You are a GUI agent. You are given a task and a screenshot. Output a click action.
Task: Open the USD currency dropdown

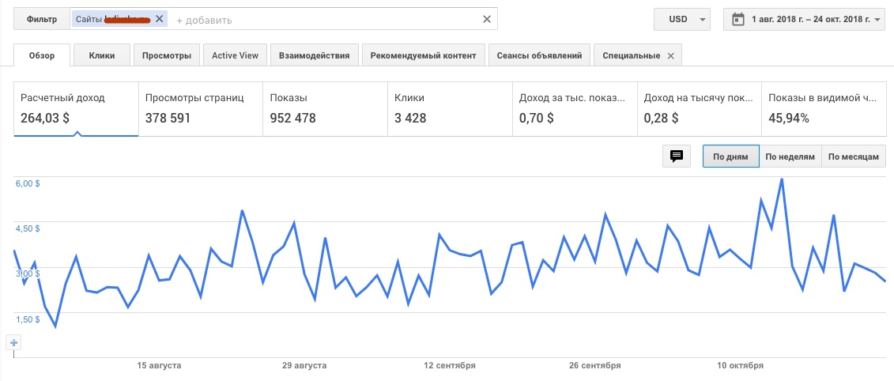point(682,20)
